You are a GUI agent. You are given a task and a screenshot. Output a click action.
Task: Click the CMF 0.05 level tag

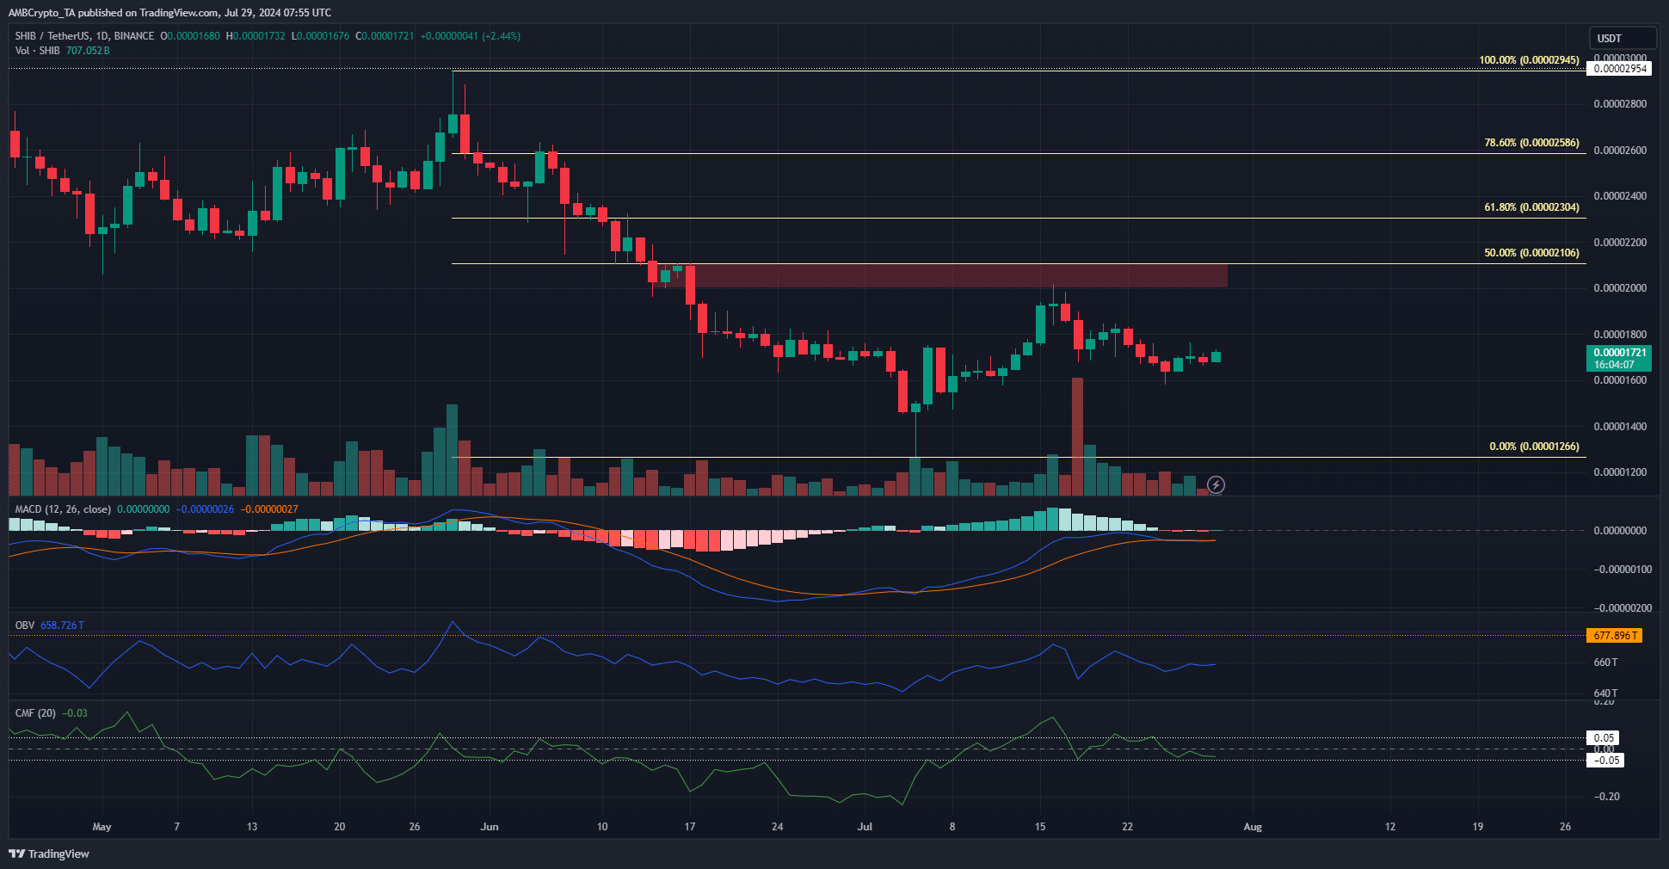click(x=1604, y=738)
